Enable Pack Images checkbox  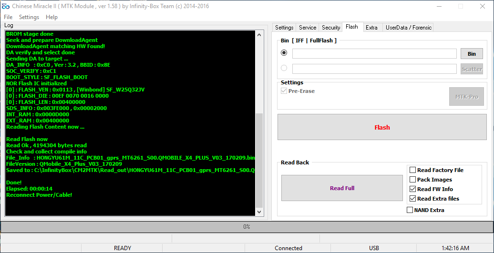tap(412, 180)
